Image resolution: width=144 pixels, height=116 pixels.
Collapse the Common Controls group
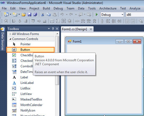pyautogui.click(x=10, y=39)
